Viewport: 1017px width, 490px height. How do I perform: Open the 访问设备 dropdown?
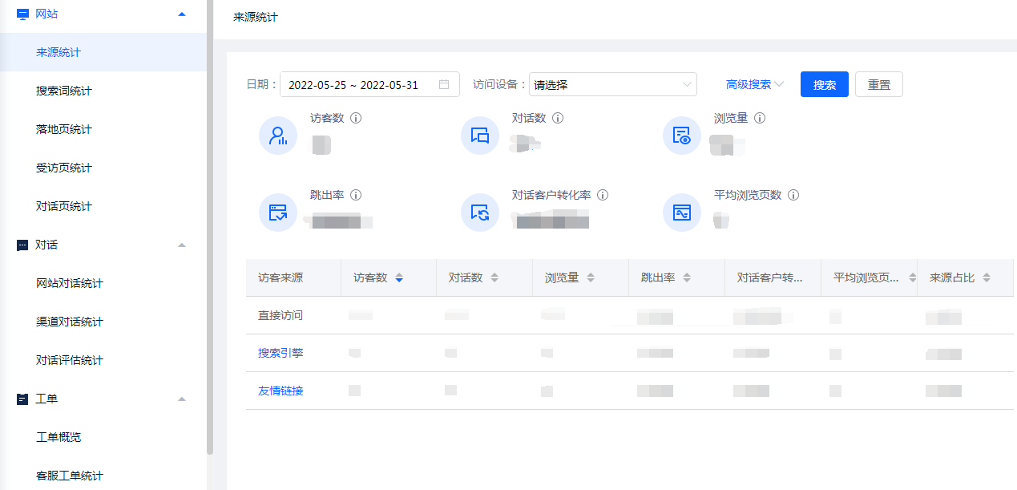612,84
